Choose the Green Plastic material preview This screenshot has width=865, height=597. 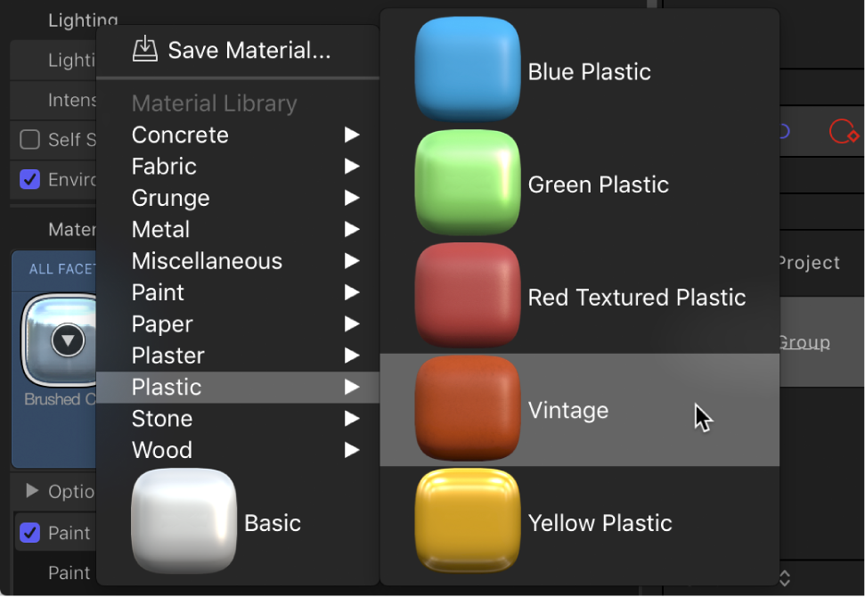[467, 181]
